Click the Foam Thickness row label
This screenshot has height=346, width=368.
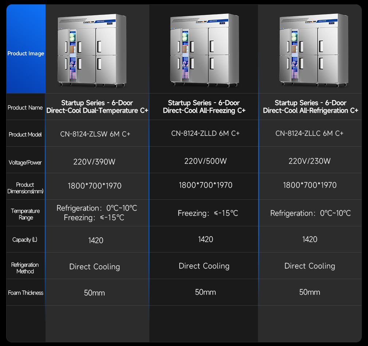[x=26, y=293]
